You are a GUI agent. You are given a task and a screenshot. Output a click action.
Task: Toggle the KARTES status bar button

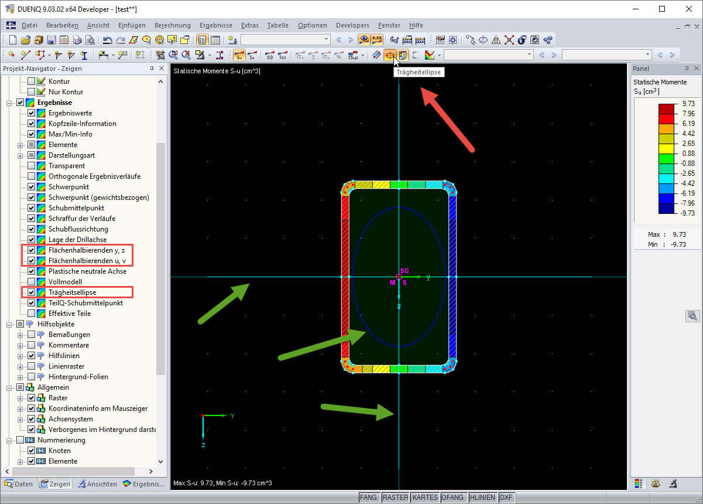click(425, 498)
